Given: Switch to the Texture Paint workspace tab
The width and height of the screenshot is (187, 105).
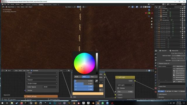Looking at the screenshot, I should pyautogui.click(x=48, y=5).
